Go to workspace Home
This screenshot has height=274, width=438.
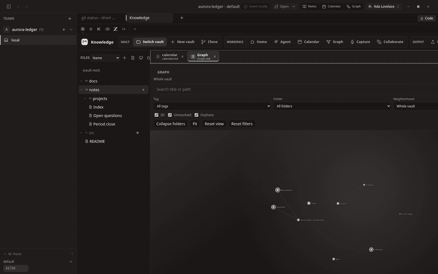(x=259, y=42)
